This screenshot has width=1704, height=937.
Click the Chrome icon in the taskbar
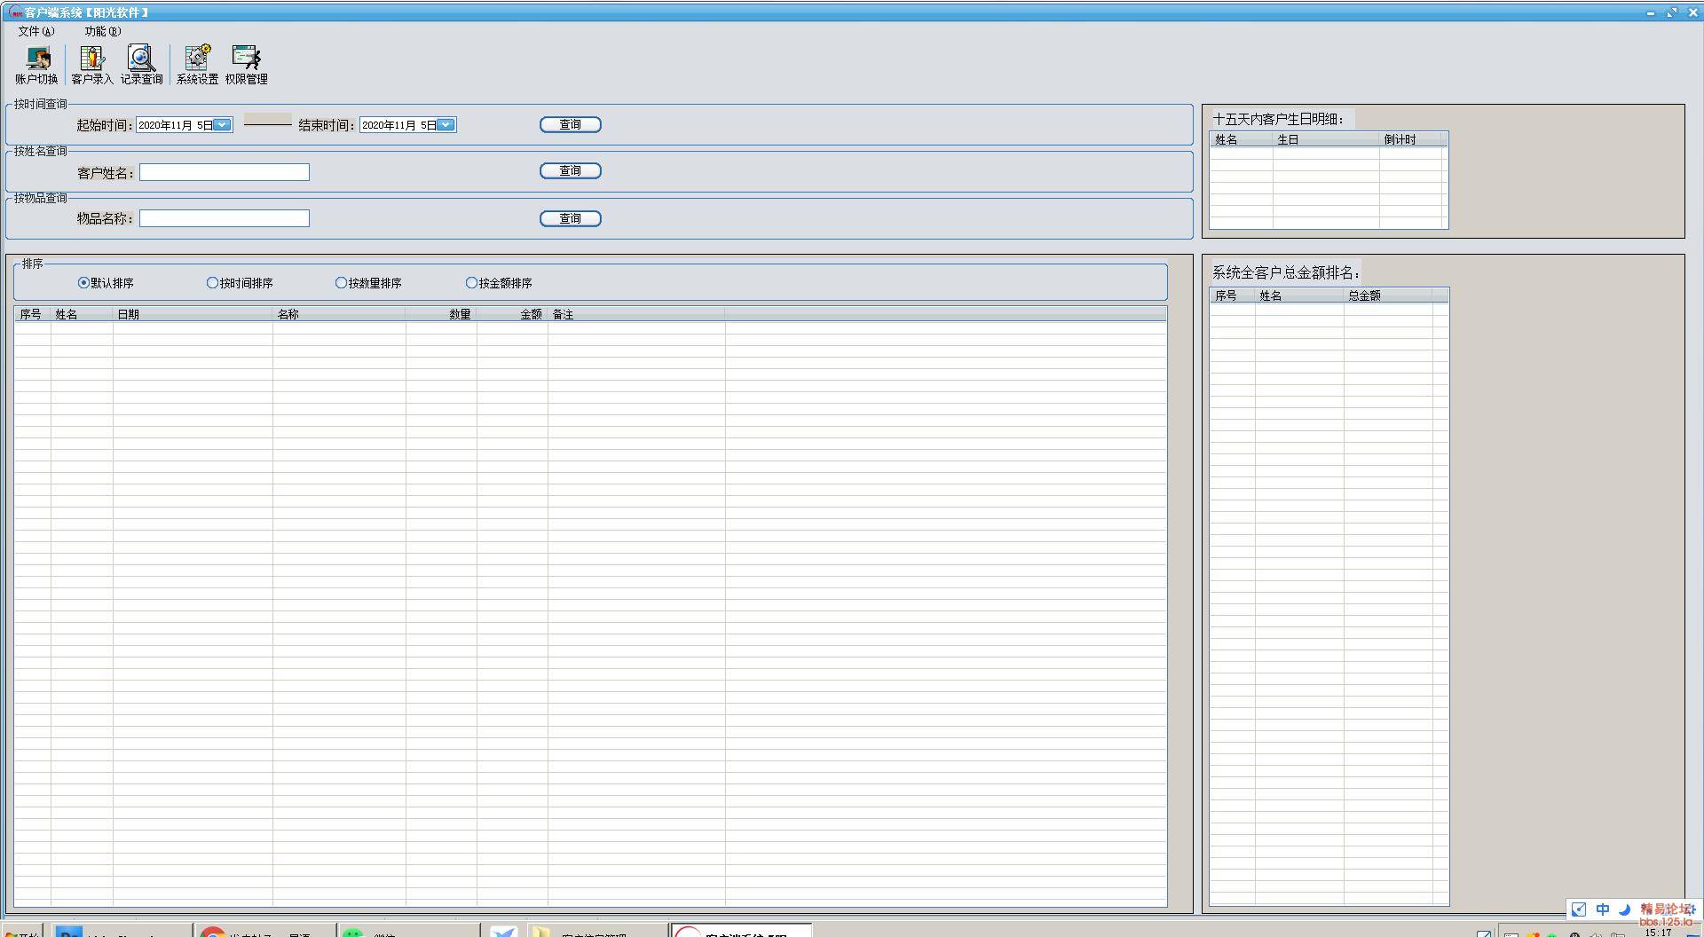point(213,933)
